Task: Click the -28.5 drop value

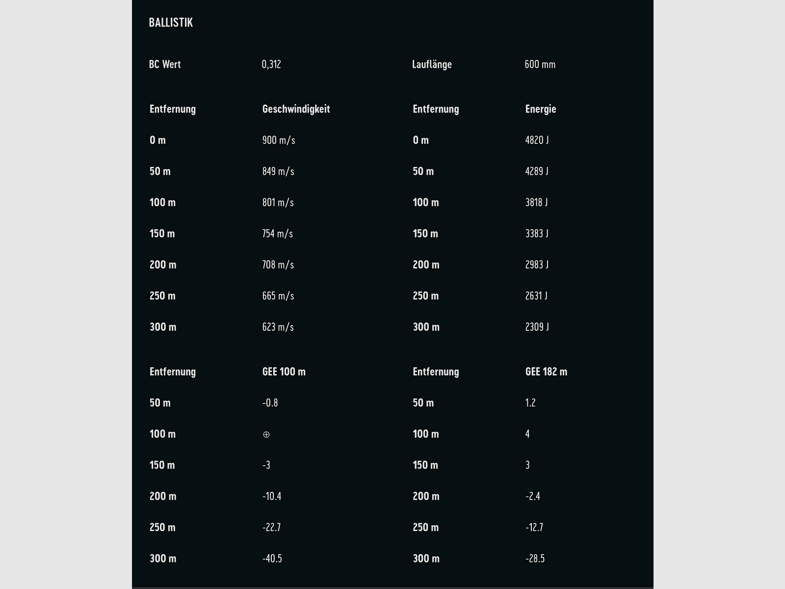Action: point(535,559)
